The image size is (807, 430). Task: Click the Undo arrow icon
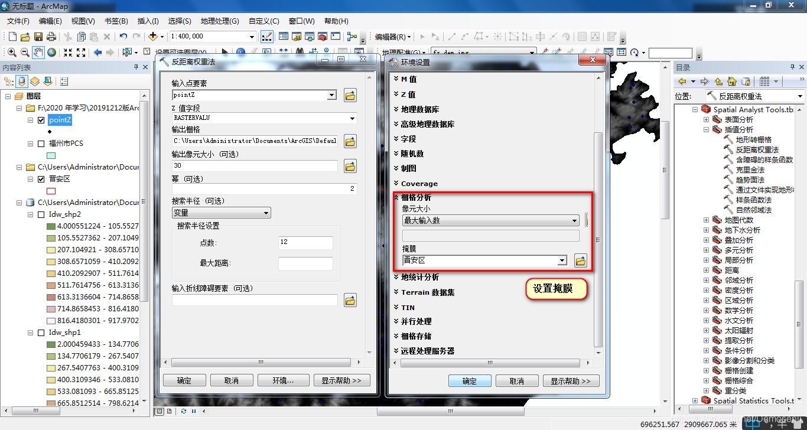(x=123, y=37)
